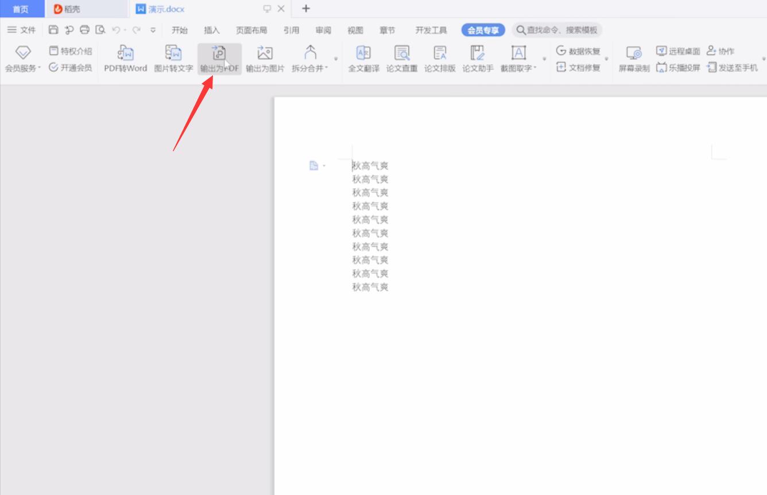Select 输出为图片 tool
The height and width of the screenshot is (495, 767).
pos(265,59)
